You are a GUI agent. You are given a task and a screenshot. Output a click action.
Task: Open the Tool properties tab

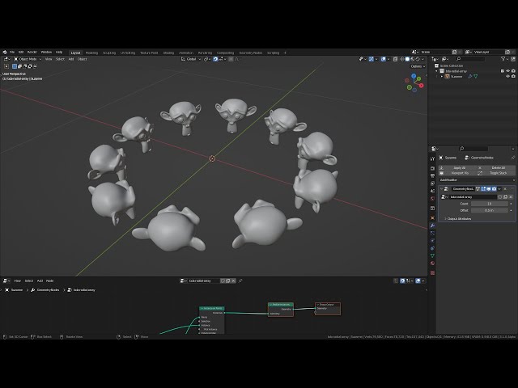point(432,159)
